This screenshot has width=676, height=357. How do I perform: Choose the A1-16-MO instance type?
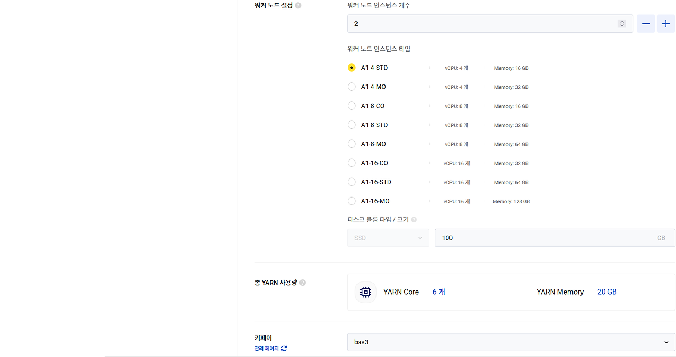pyautogui.click(x=351, y=201)
